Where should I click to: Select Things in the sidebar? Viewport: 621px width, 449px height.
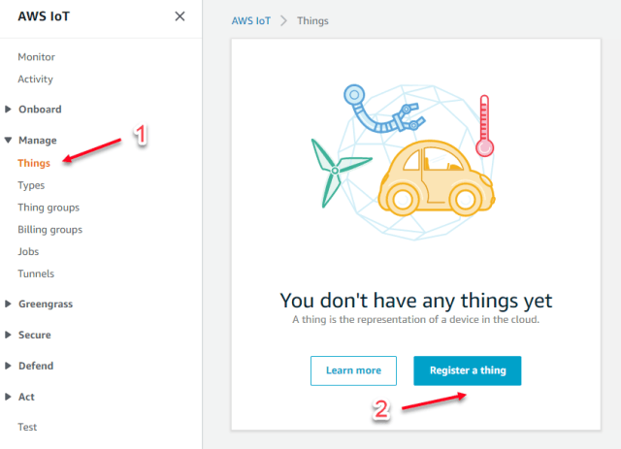pos(34,163)
